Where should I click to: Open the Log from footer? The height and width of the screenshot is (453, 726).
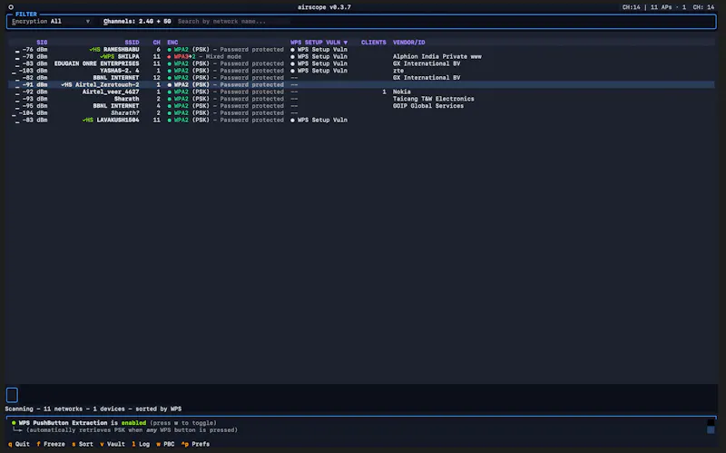[x=141, y=444]
